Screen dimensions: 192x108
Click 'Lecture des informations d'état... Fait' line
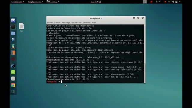pyautogui.click(x=70, y=28)
